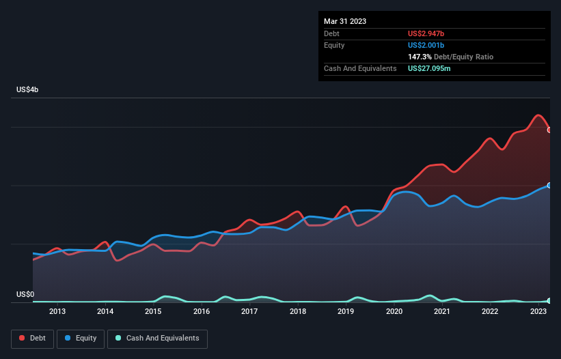Select the blue Equity endpoint marker
This screenshot has width=561, height=359.
tap(549, 186)
